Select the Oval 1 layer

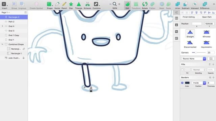coord(14,40)
